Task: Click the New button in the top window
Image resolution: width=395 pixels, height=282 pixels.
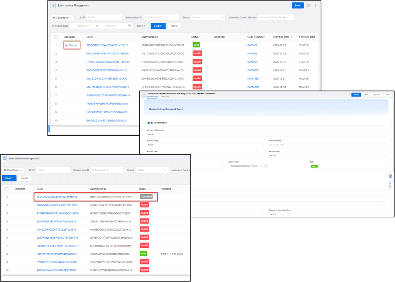Action: coord(298,6)
